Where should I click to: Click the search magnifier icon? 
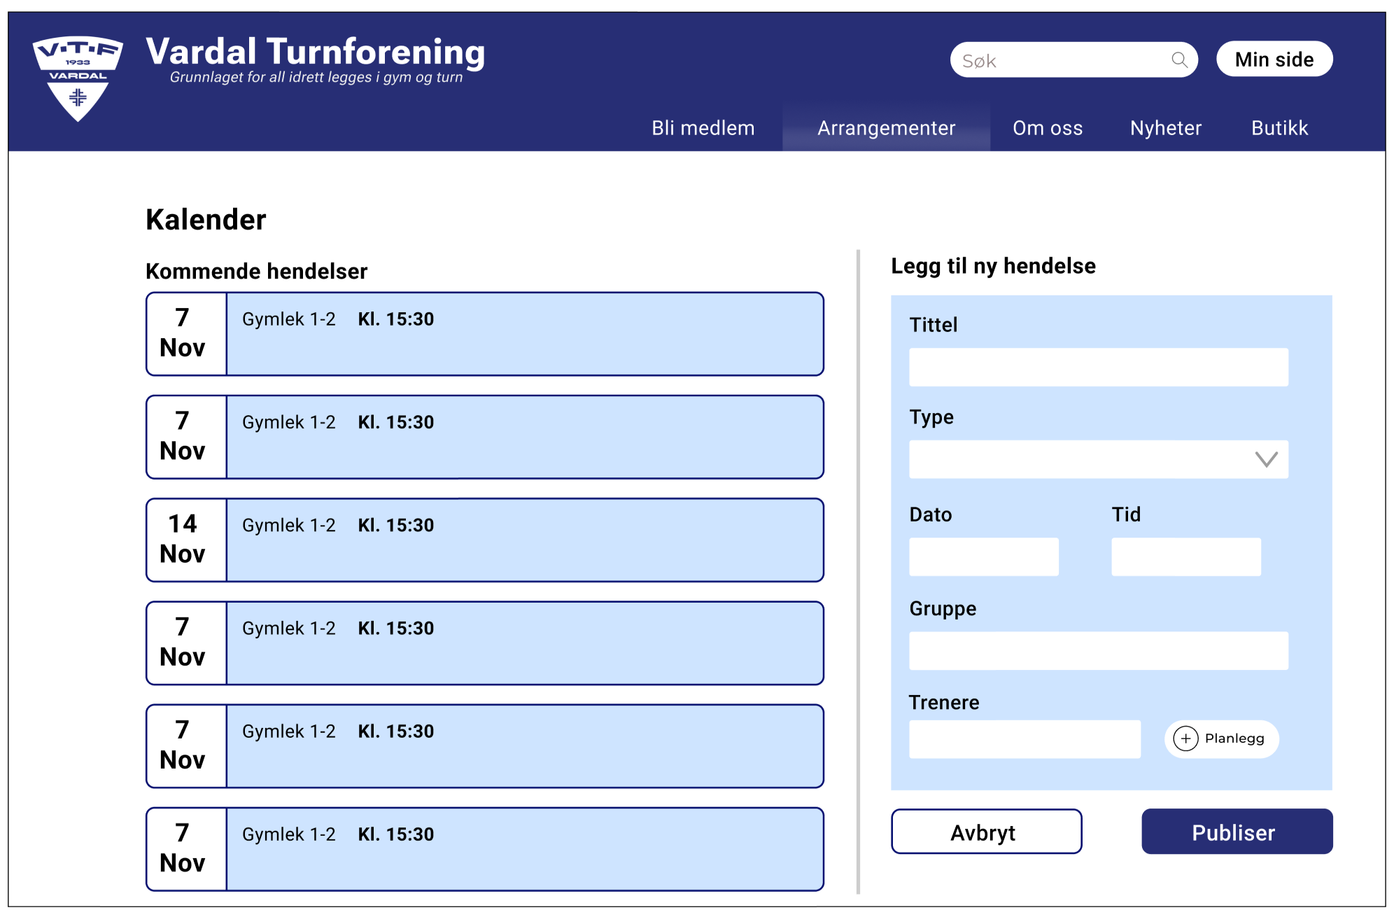(1179, 60)
